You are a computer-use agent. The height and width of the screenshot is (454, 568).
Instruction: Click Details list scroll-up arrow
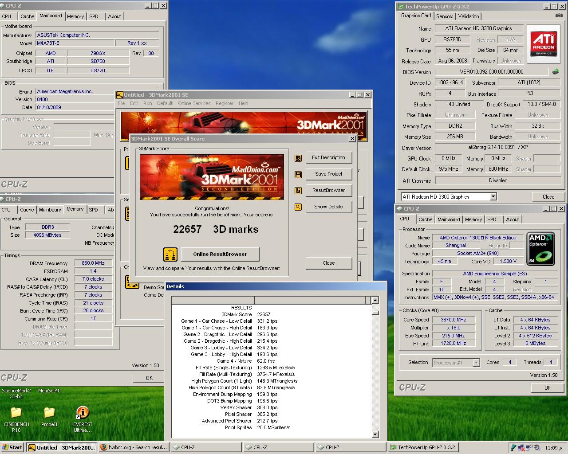375,301
